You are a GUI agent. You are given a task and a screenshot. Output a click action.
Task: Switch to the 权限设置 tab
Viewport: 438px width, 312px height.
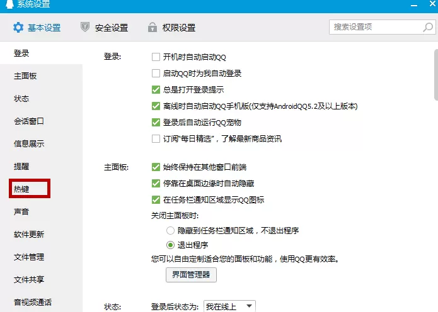click(172, 27)
